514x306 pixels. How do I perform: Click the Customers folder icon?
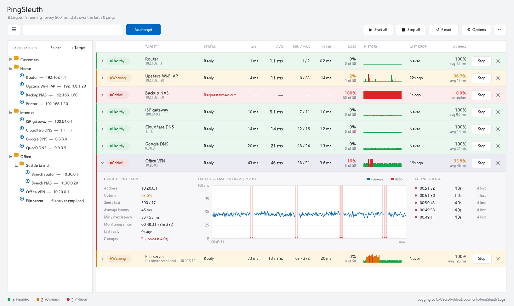pos(16,58)
